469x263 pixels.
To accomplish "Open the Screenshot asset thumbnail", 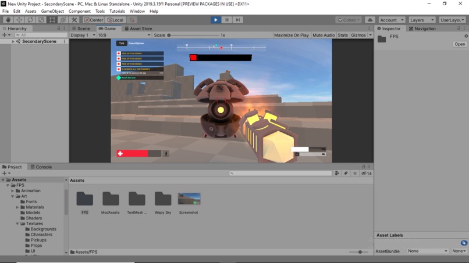I will [x=189, y=199].
